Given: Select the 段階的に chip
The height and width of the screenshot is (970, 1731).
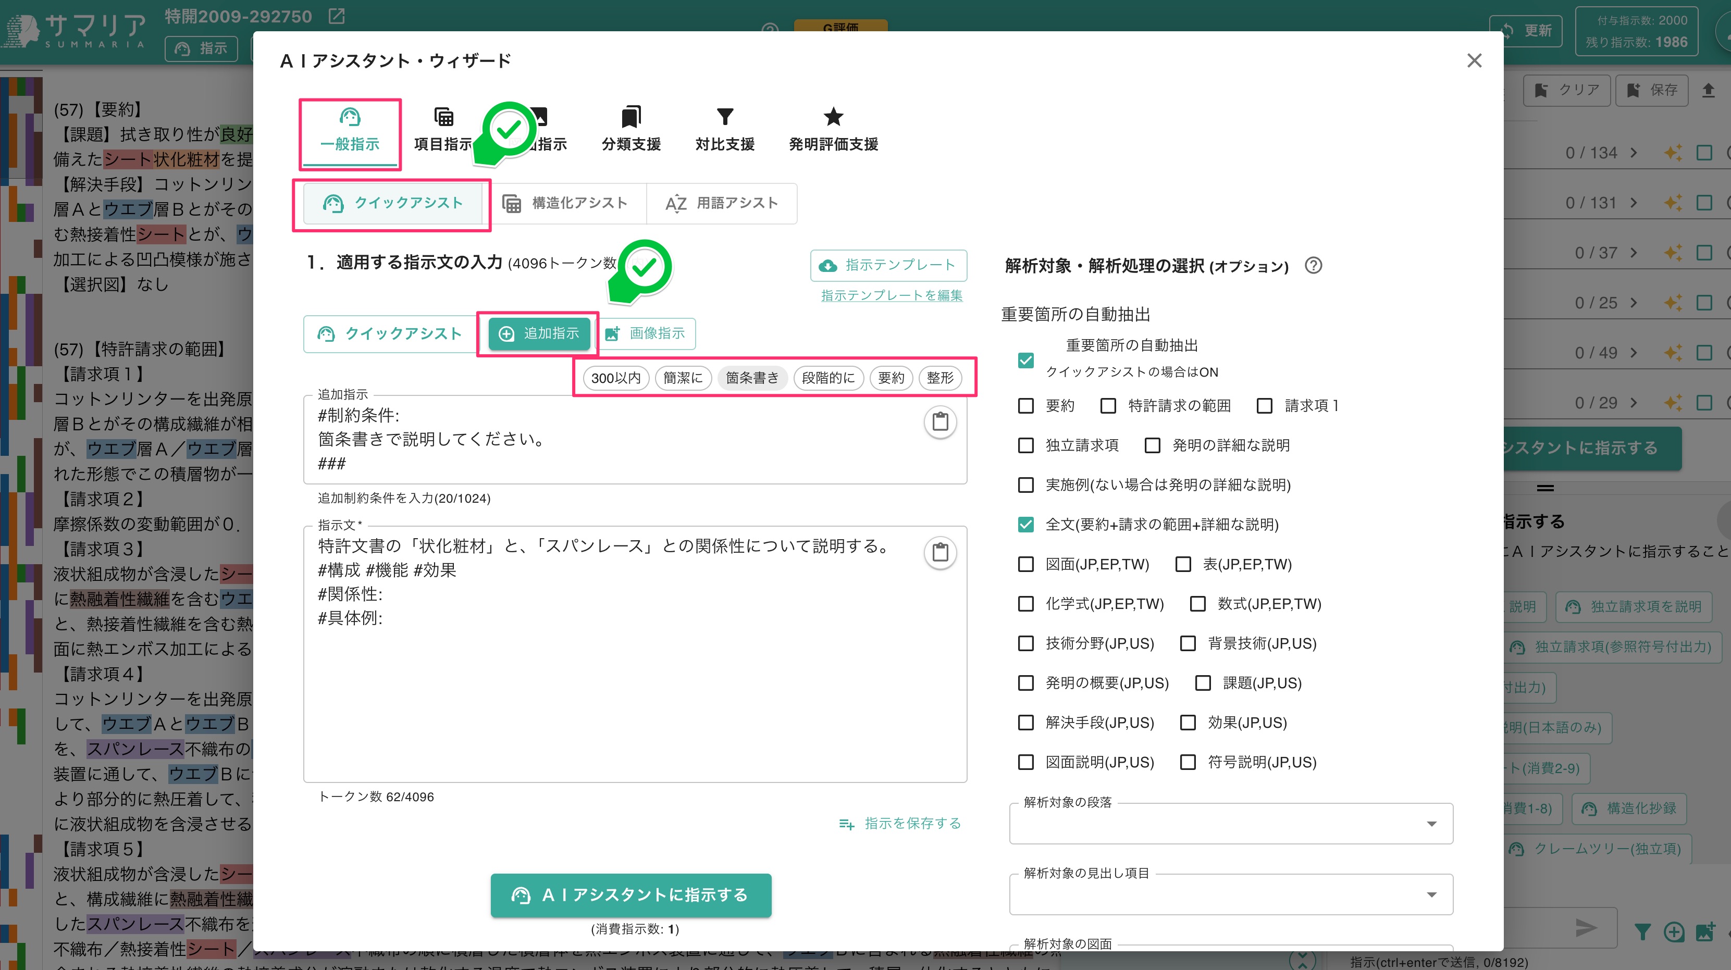Looking at the screenshot, I should click(828, 378).
